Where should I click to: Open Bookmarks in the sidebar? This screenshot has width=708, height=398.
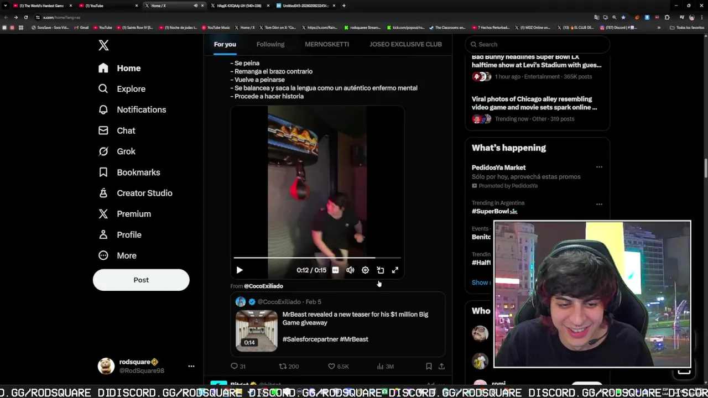(x=129, y=172)
